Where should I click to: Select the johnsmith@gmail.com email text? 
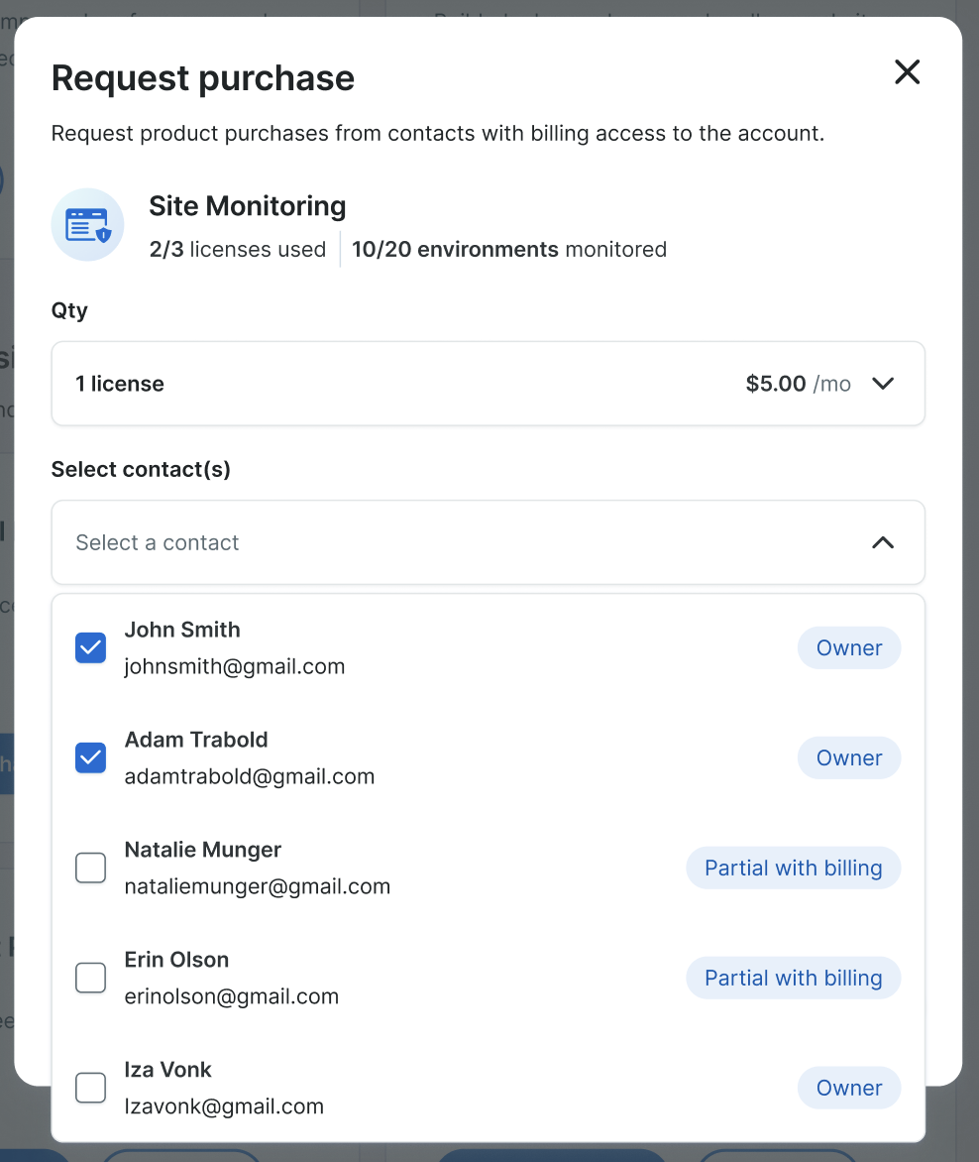click(235, 666)
